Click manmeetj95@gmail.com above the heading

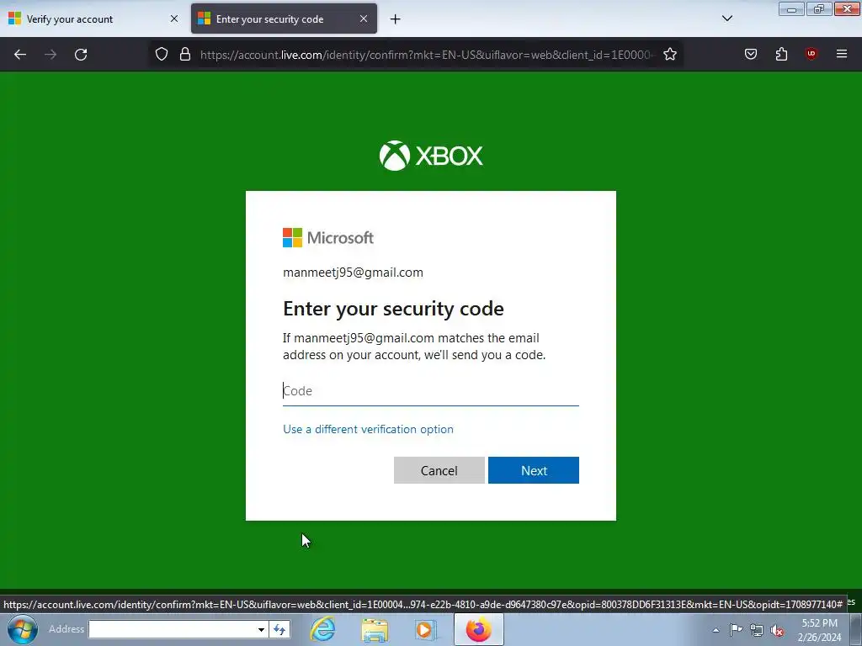point(353,273)
